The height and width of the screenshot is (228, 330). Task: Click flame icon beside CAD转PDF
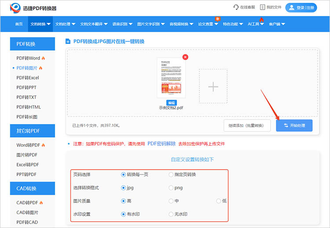tap(41, 203)
